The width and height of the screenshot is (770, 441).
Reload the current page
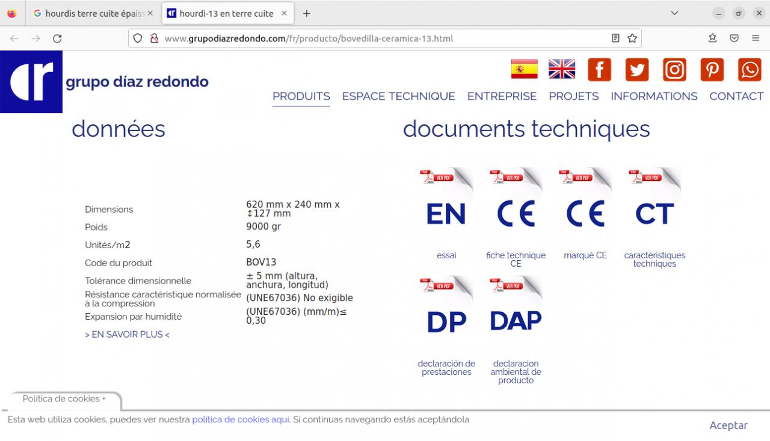coord(57,38)
